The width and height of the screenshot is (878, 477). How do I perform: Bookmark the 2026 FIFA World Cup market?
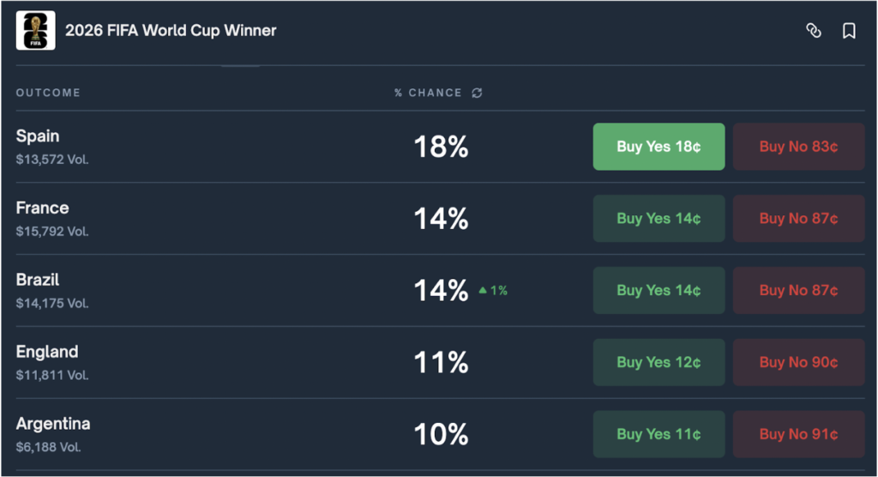click(849, 30)
